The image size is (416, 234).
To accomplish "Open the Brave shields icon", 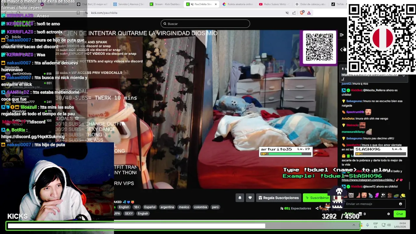I will [302, 13].
